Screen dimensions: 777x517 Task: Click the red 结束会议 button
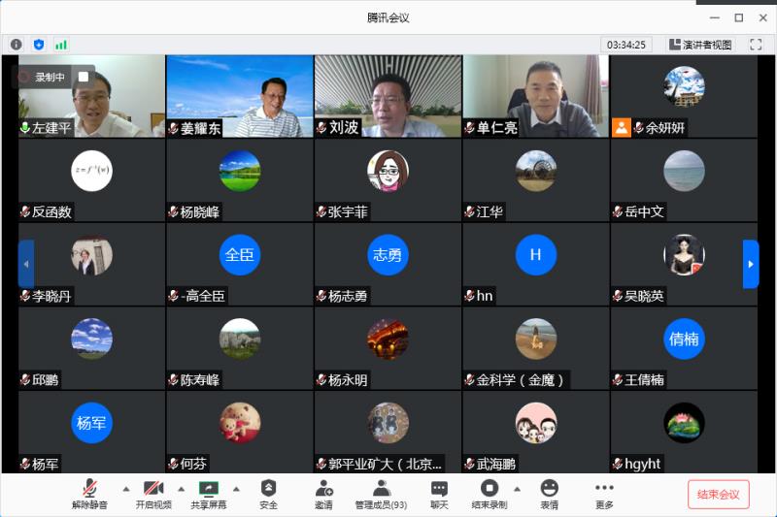718,494
